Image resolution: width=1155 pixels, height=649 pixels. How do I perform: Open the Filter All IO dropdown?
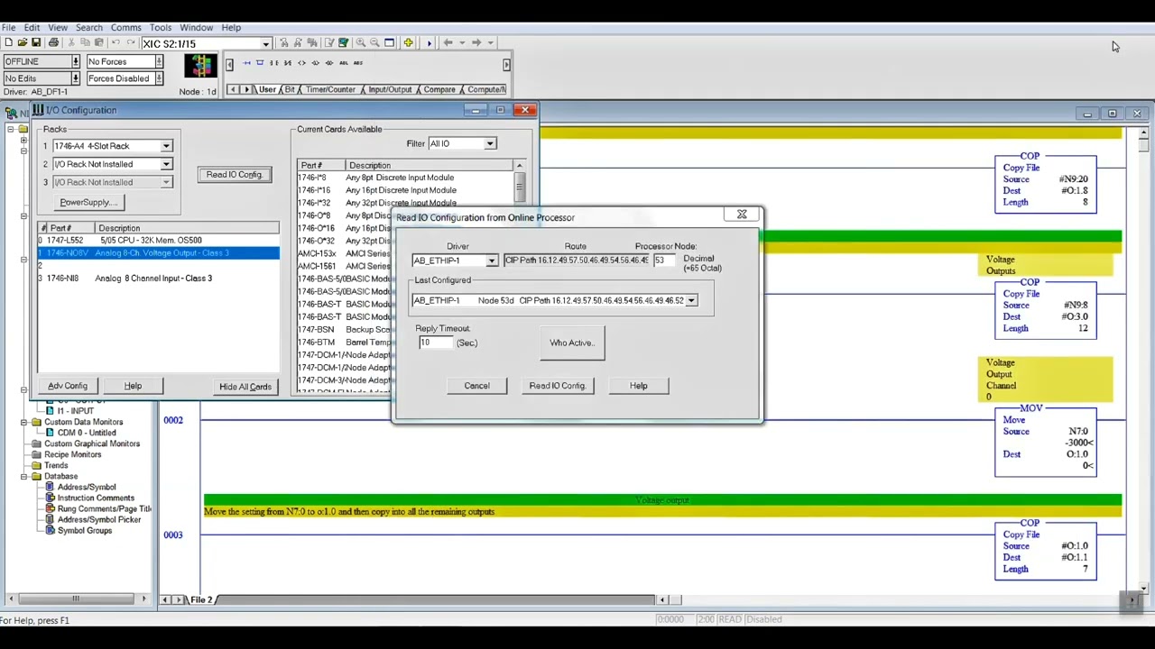489,143
